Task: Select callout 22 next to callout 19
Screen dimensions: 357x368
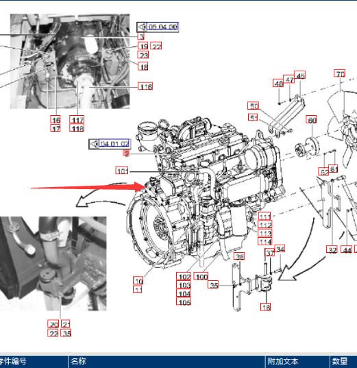Action: pos(156,46)
